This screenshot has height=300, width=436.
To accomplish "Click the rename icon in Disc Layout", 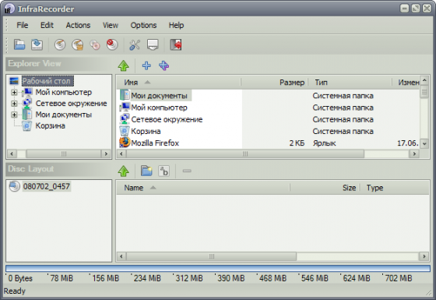I will (x=164, y=171).
